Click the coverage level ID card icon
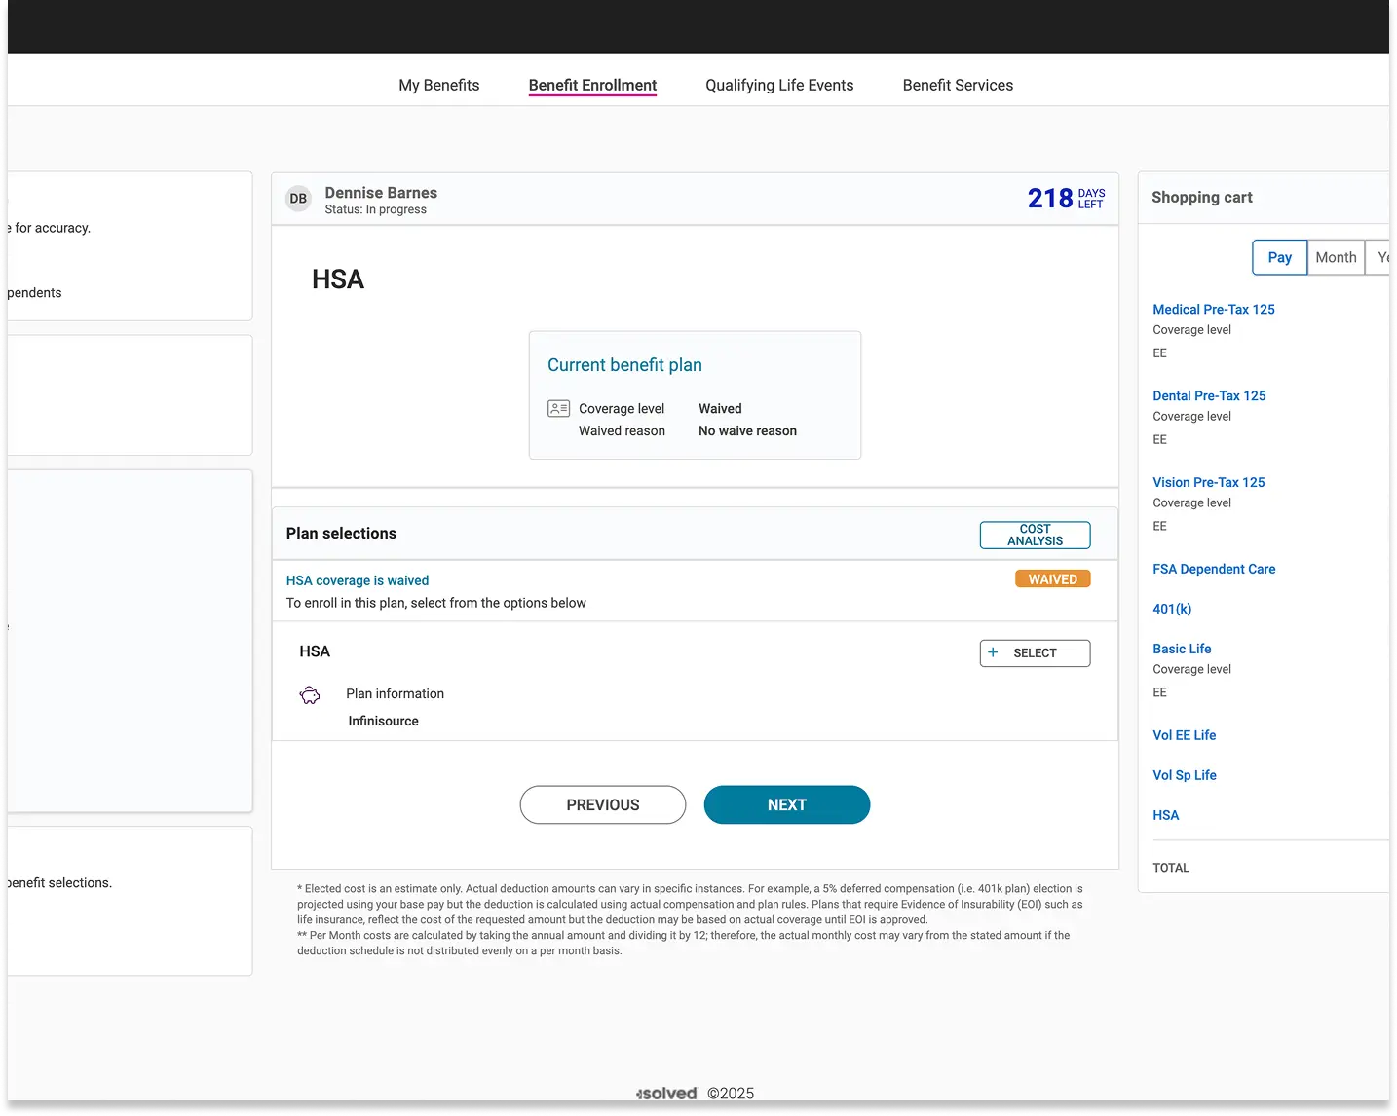Image resolution: width=1397 pixels, height=1116 pixels. 558,408
